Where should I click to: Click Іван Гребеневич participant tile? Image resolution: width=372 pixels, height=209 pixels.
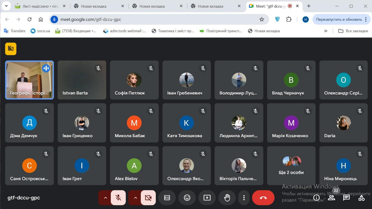(187, 80)
